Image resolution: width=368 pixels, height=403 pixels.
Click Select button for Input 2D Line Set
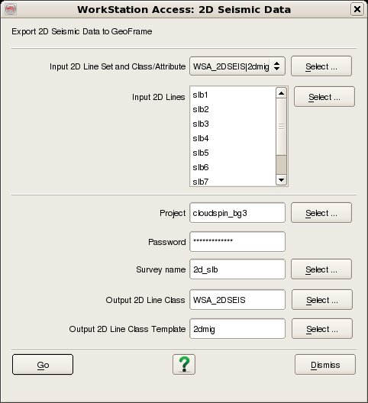coord(321,66)
